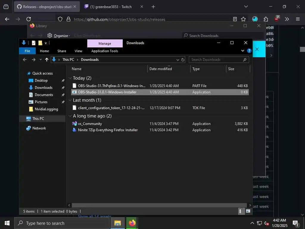The width and height of the screenshot is (305, 229).
Task: Open Organize menu in Library window
Action: click(59, 36)
